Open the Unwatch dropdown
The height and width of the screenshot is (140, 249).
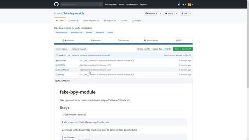click(x=151, y=14)
